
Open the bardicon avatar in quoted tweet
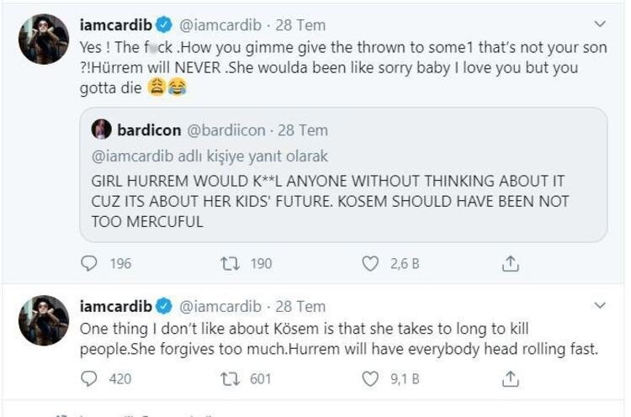(102, 129)
